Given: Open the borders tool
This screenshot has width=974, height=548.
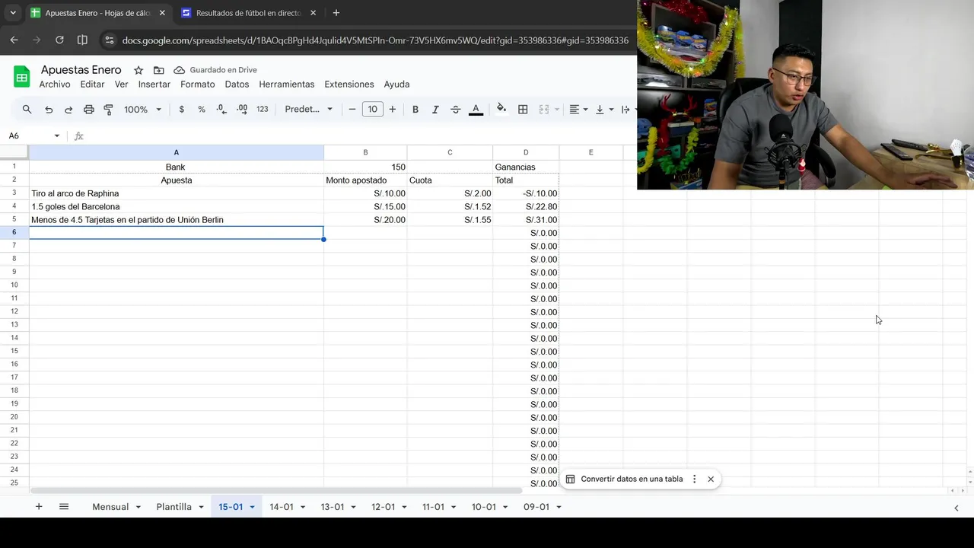Looking at the screenshot, I should 523,110.
